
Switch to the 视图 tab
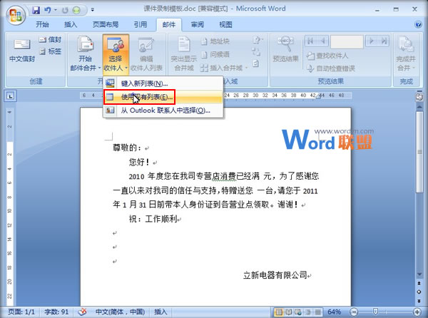tap(225, 24)
